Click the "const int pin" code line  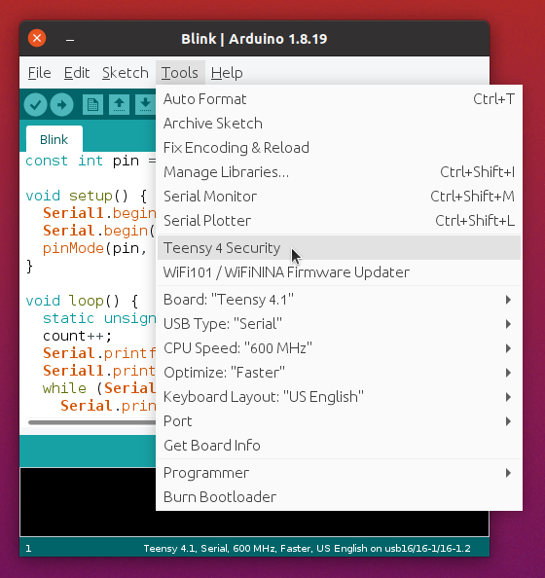[91, 161]
